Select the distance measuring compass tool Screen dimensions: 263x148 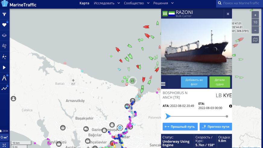[x=4, y=78]
